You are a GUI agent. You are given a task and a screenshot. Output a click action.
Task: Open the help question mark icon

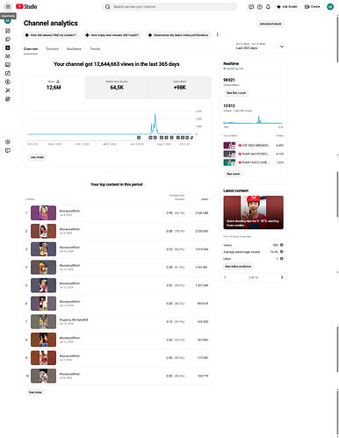click(260, 7)
